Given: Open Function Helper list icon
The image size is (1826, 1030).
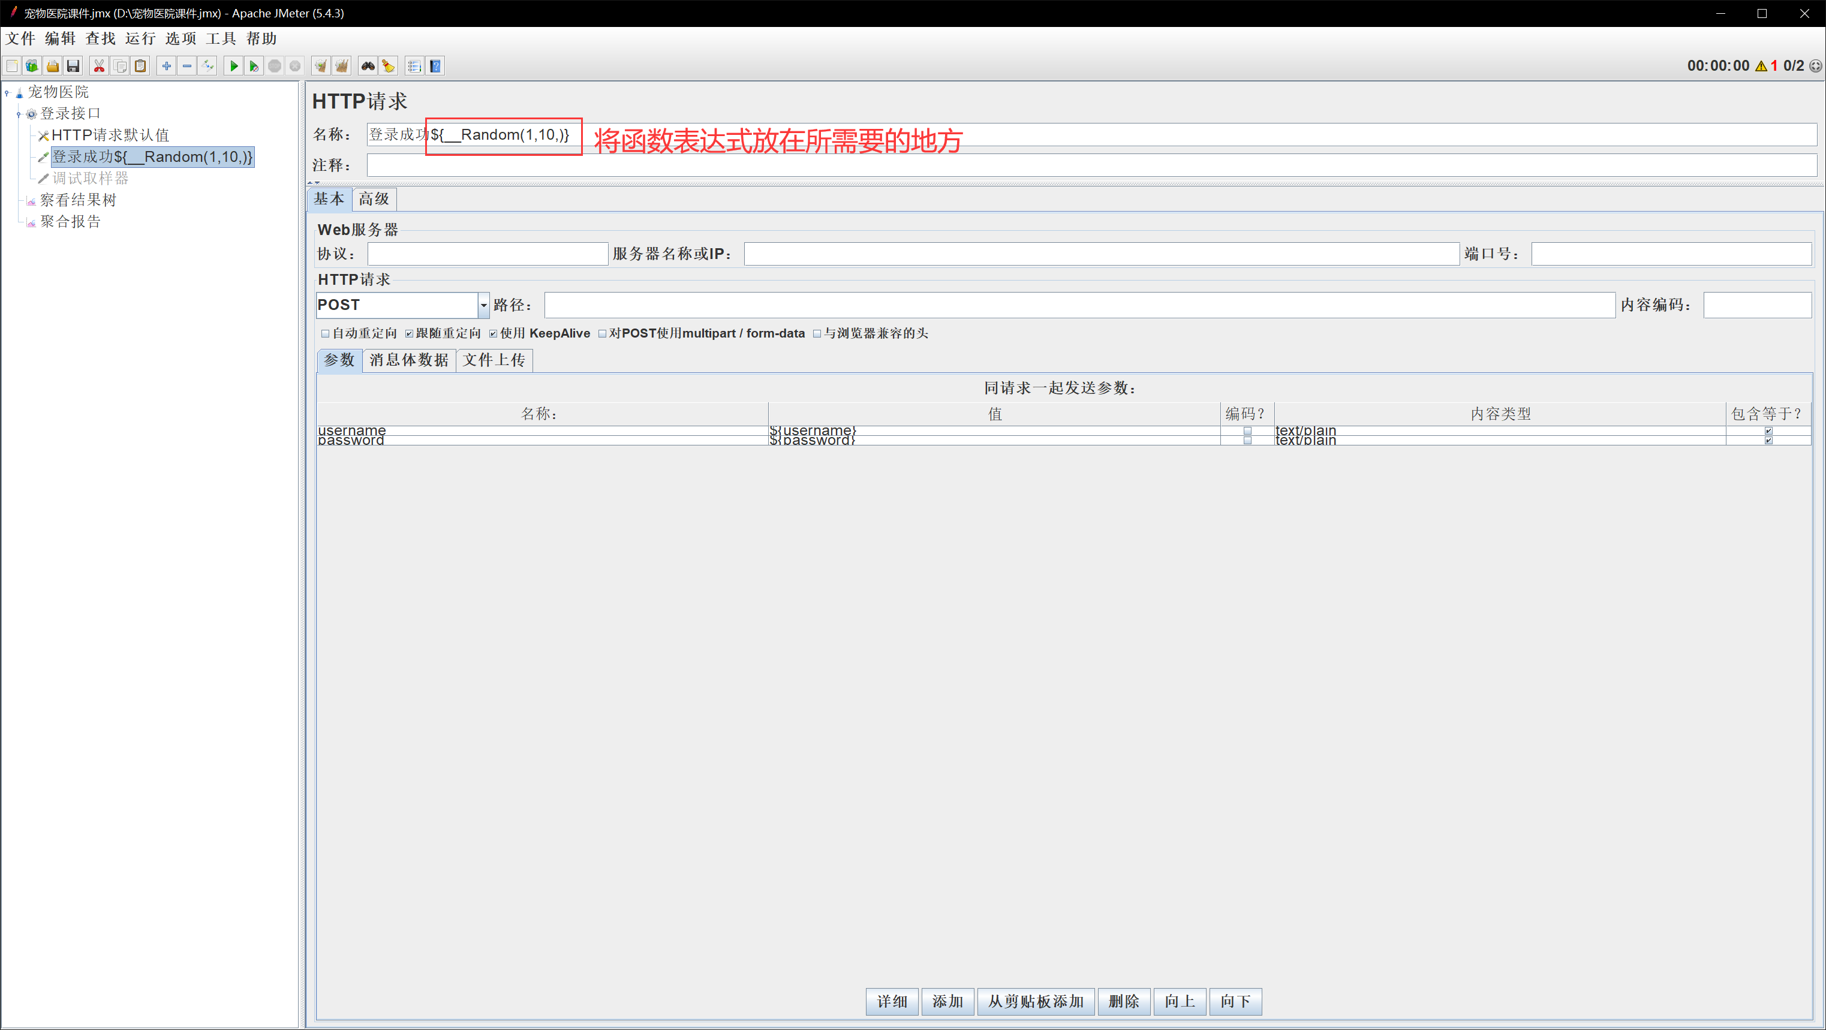Looking at the screenshot, I should pos(415,66).
